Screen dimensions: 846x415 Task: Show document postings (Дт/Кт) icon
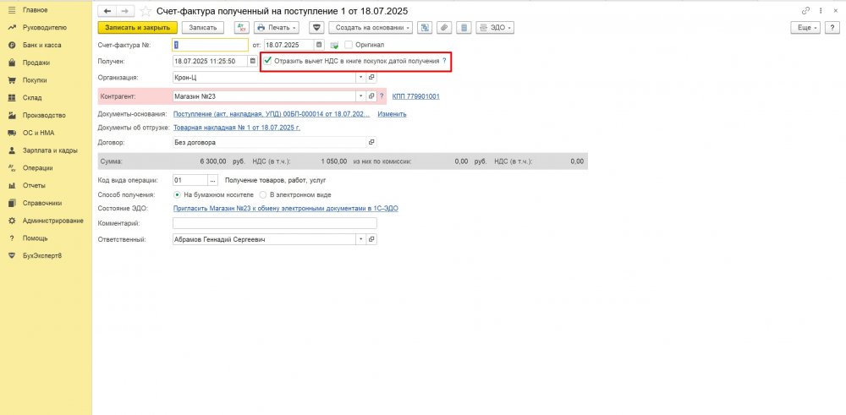tap(241, 28)
